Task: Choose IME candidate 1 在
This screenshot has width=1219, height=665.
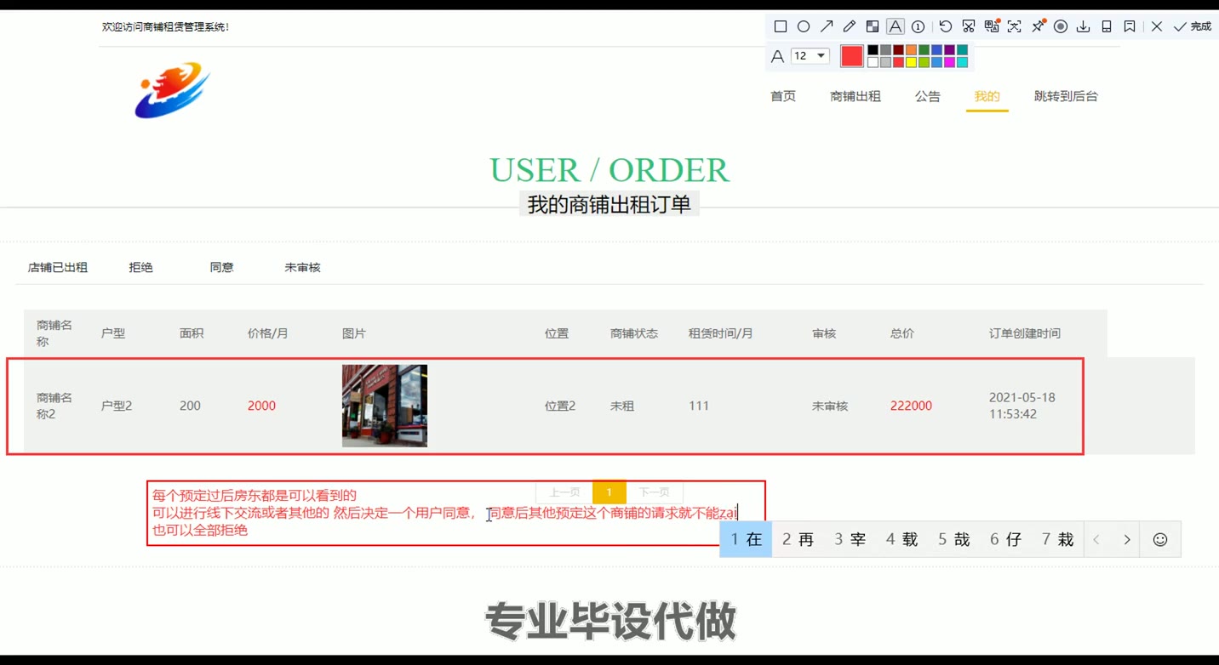Action: point(746,539)
